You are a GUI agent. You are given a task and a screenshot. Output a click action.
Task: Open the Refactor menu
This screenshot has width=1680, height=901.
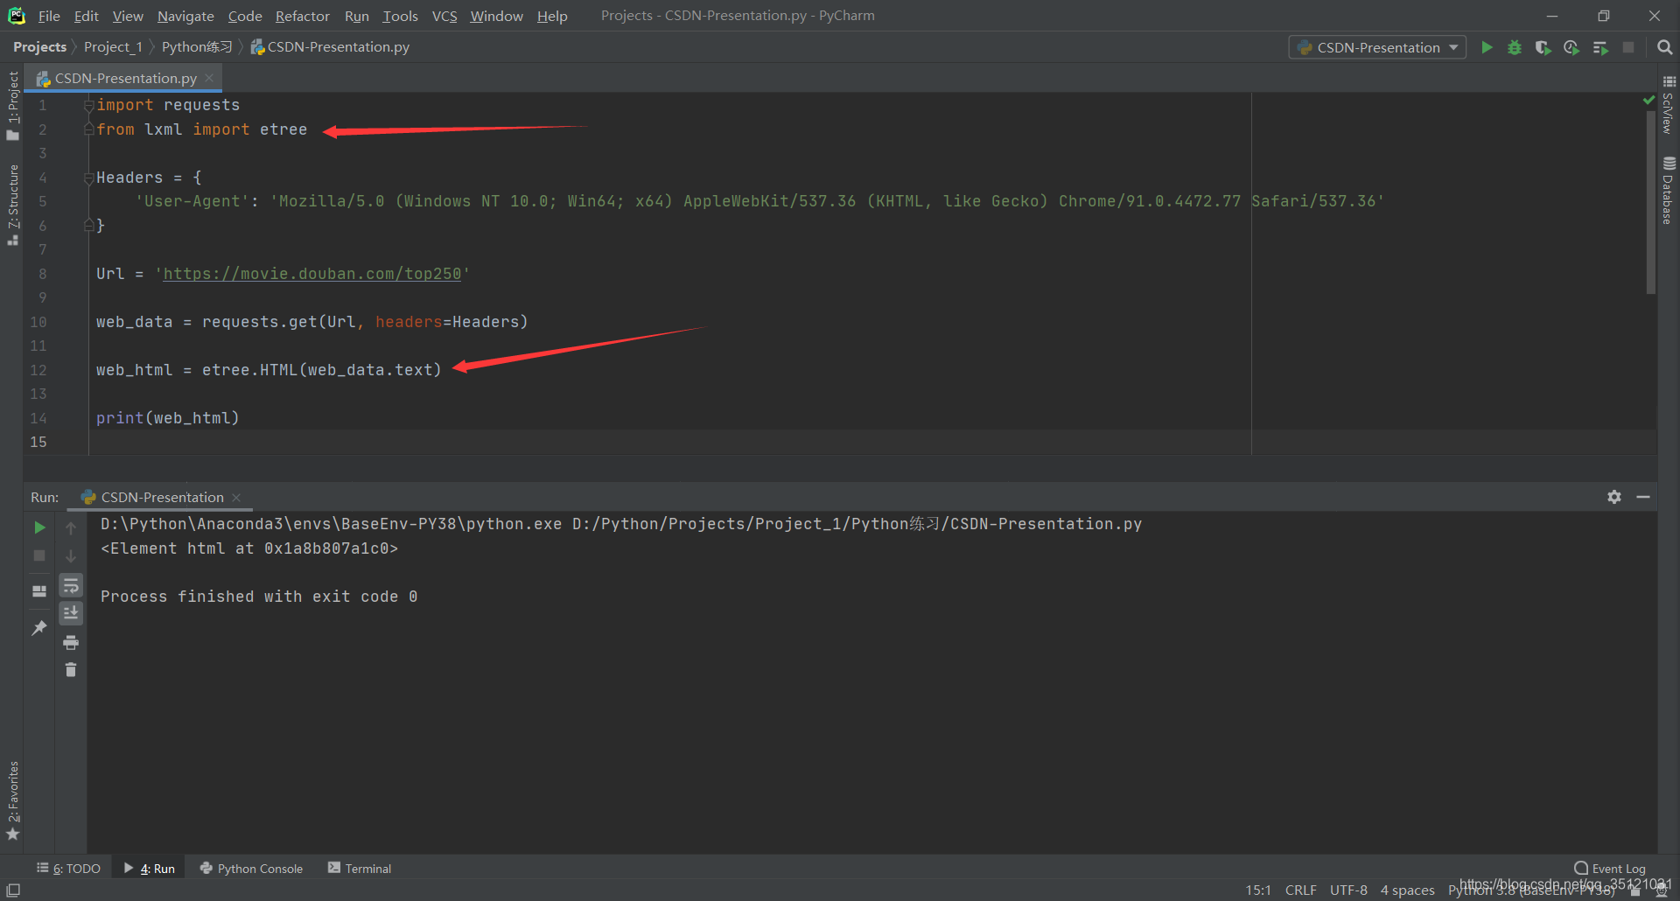pos(302,16)
